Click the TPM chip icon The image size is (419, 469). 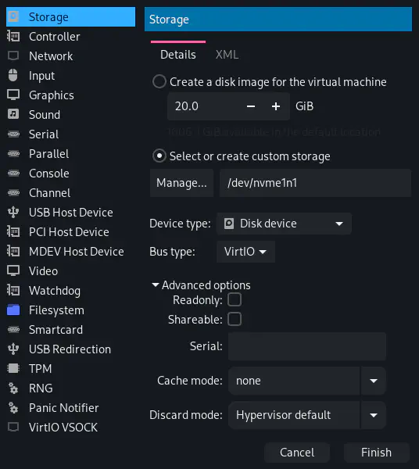tap(13, 368)
